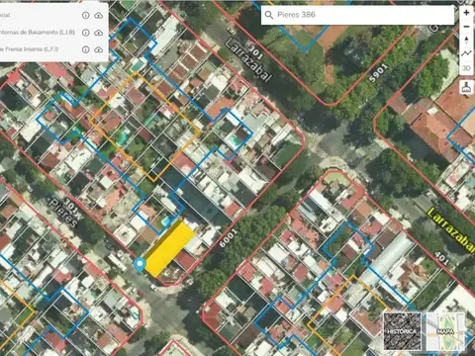
Task: Select the Frente Interno (L.F.I) layer label
Action: pos(29,49)
